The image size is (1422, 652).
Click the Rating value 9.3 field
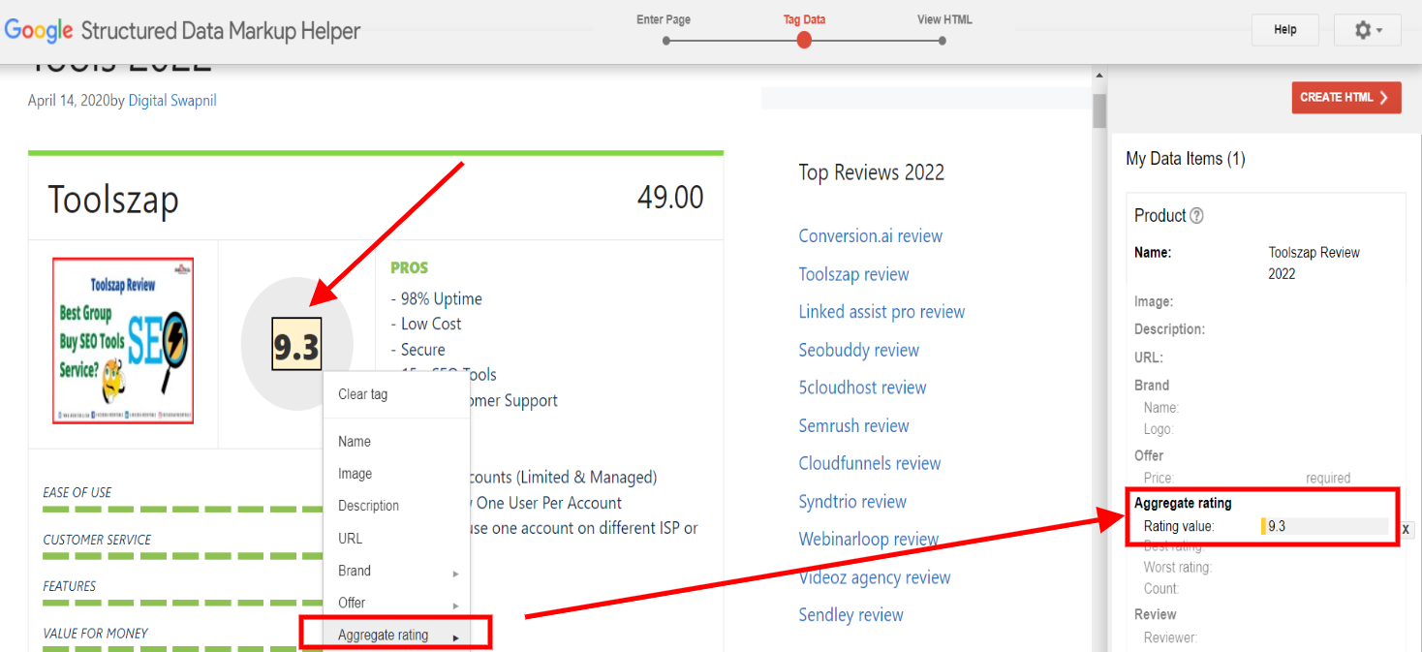coord(1324,527)
